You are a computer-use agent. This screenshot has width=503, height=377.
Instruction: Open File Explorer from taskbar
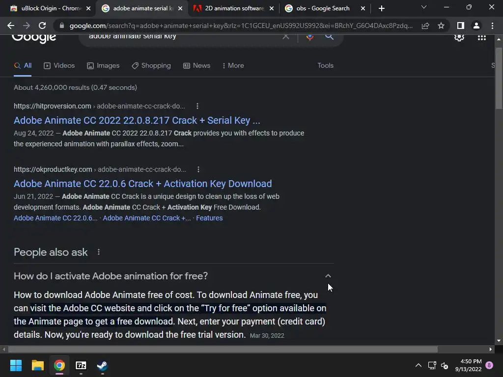pos(37,365)
